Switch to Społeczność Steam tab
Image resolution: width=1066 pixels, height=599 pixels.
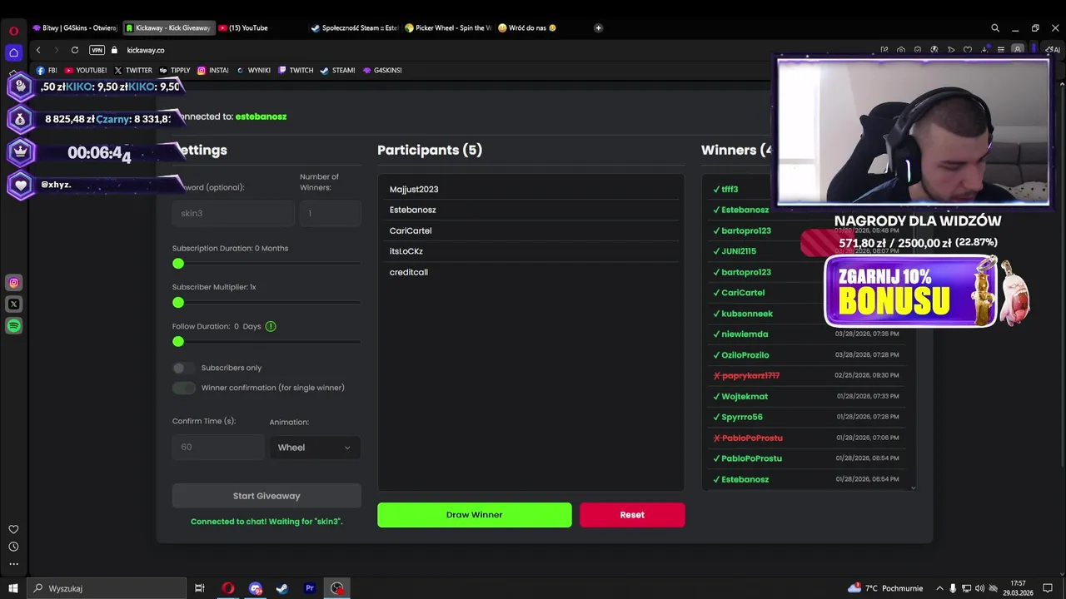point(355,28)
